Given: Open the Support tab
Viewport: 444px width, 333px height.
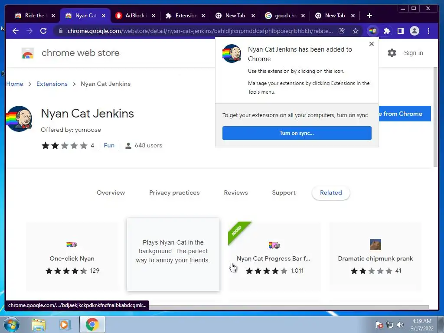Looking at the screenshot, I should 284,193.
